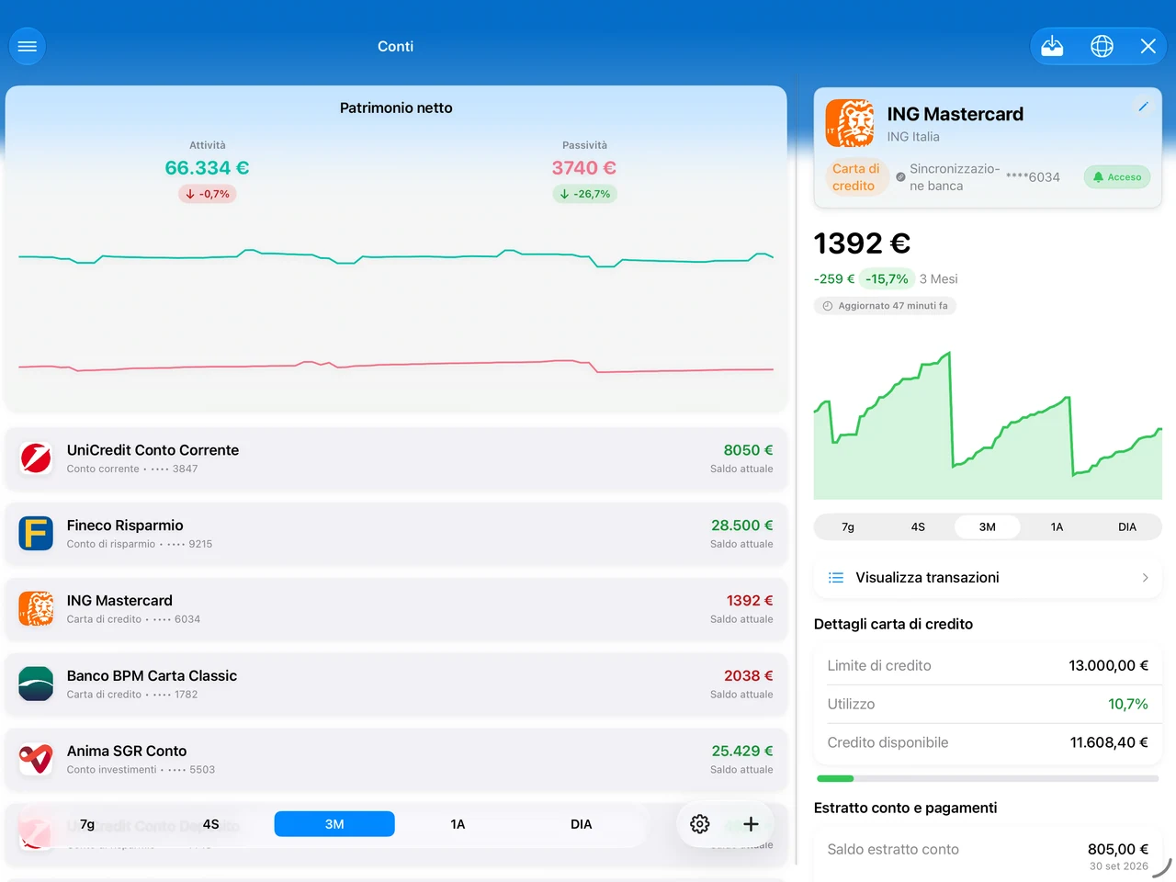Switch card chart to DIA

point(1127,526)
